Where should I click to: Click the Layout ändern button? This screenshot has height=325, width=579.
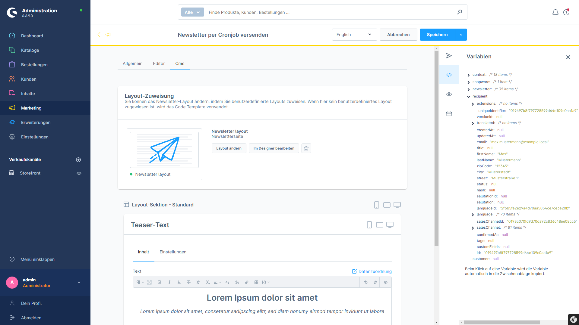229,148
